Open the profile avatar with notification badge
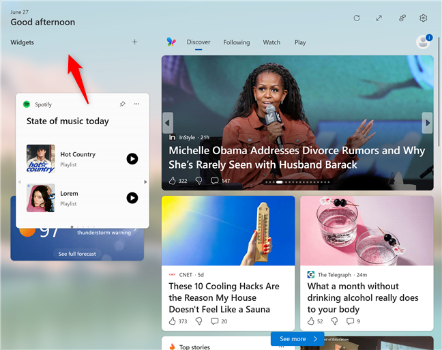The height and width of the screenshot is (350, 442). [424, 42]
